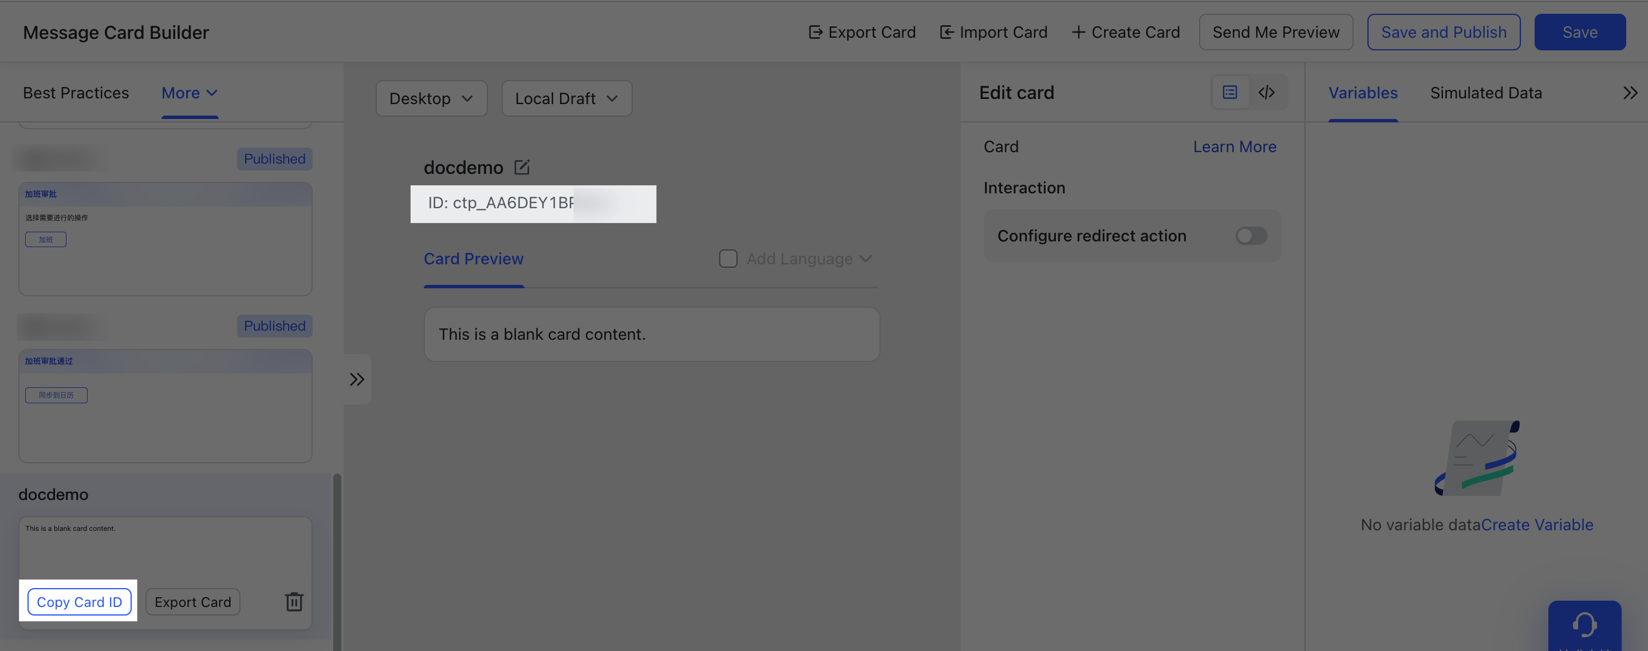The image size is (1648, 651).
Task: Check the Add Language checkbox
Action: click(728, 259)
